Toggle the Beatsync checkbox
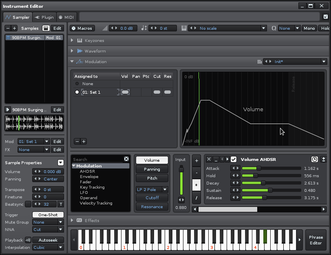331x255 pixels. coord(28,204)
